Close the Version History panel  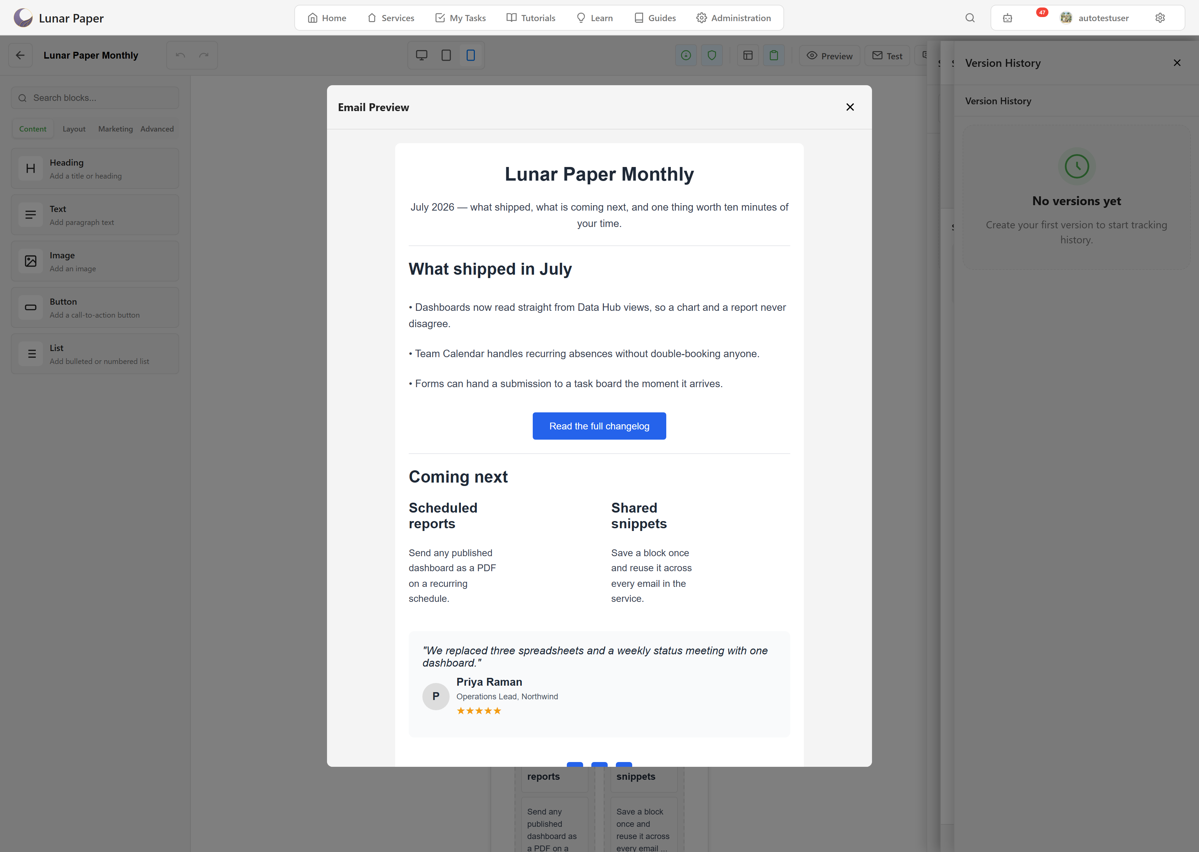pyautogui.click(x=1177, y=63)
